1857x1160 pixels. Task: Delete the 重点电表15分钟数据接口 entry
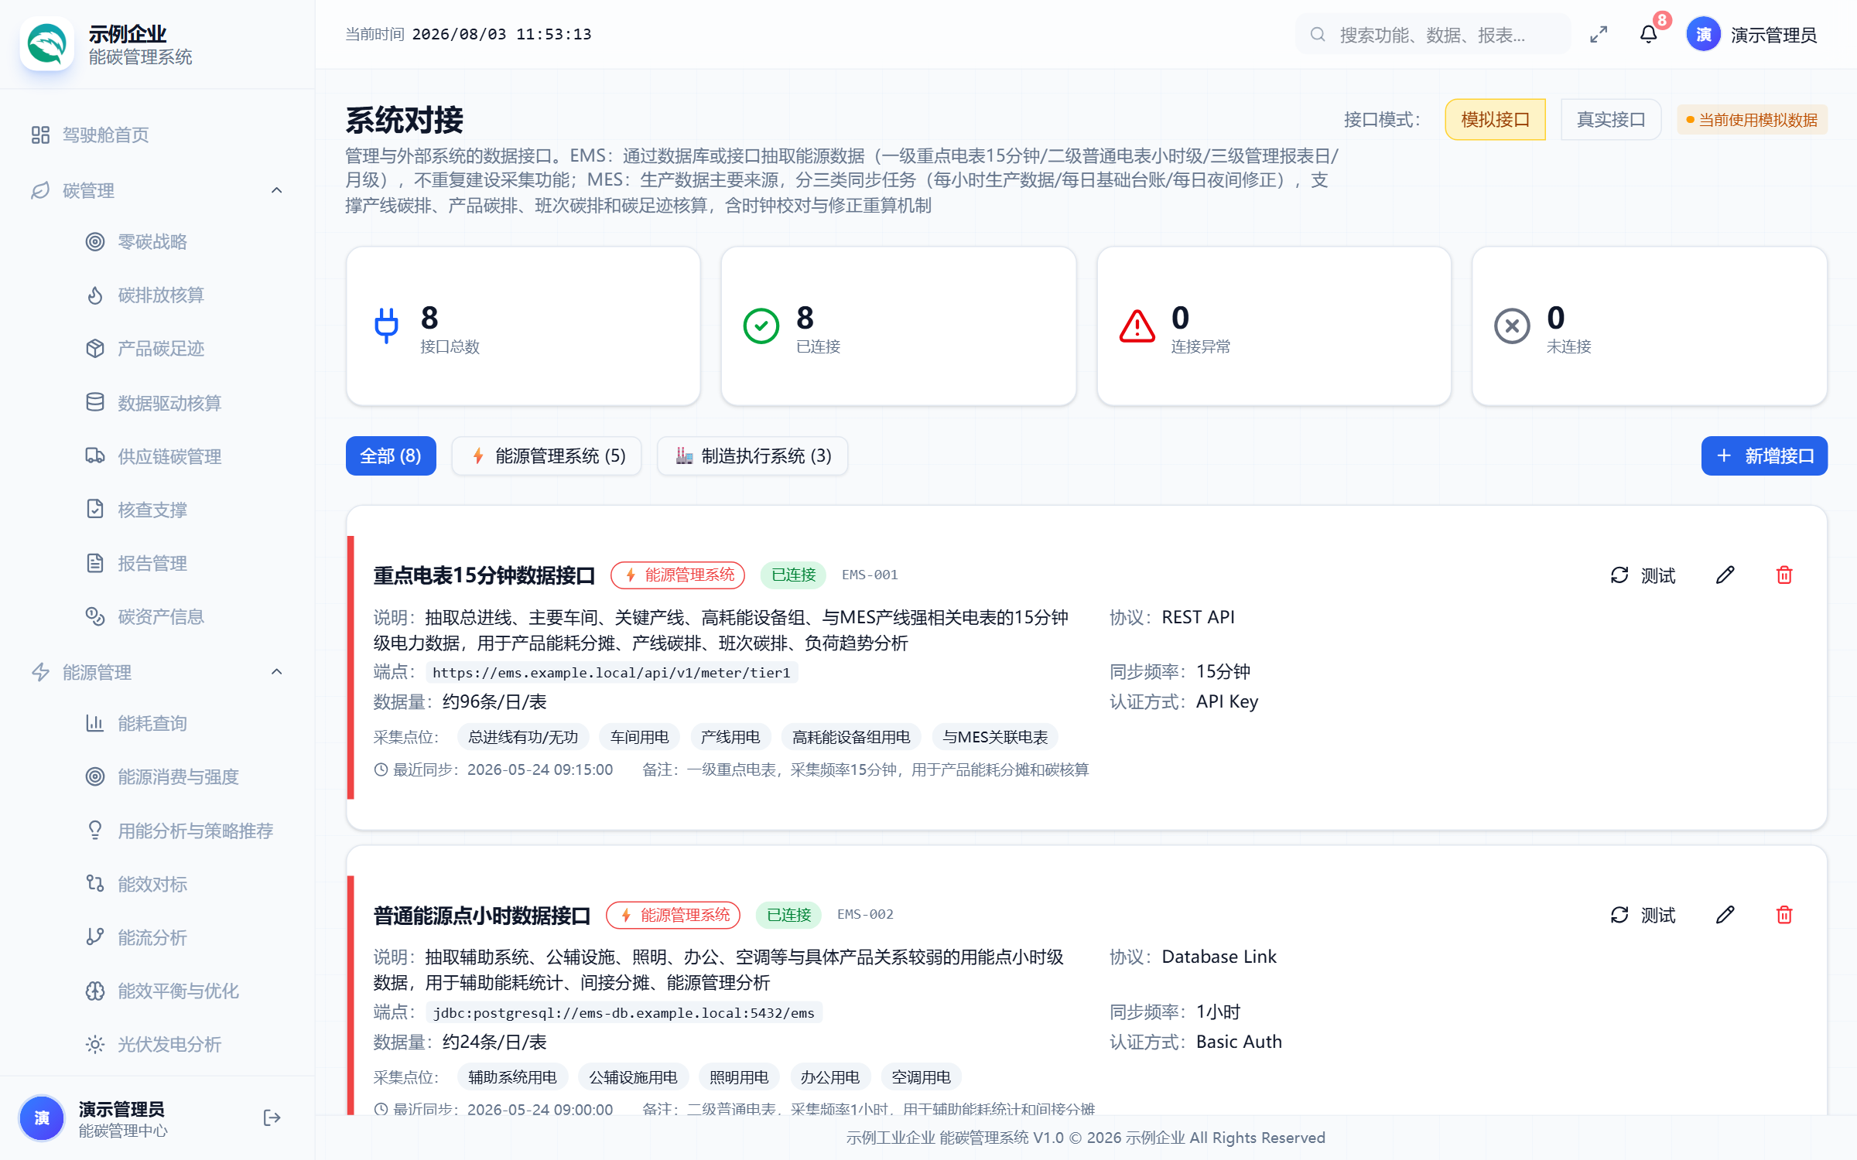click(1784, 575)
